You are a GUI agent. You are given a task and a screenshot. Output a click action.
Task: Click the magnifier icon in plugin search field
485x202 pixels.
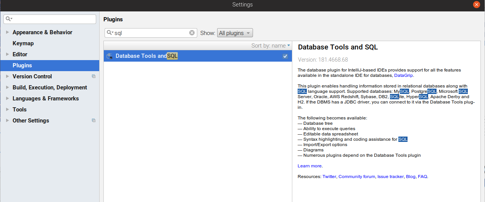click(110, 33)
